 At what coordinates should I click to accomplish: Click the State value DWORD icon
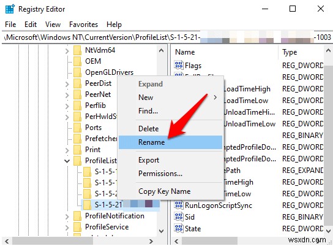179,228
